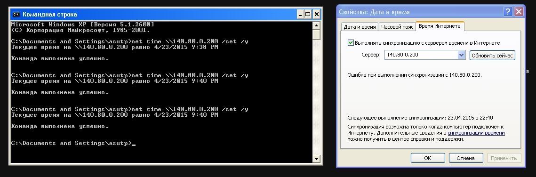
Task: Close the Свойства: Дата и время dialog
Action: 519,12
